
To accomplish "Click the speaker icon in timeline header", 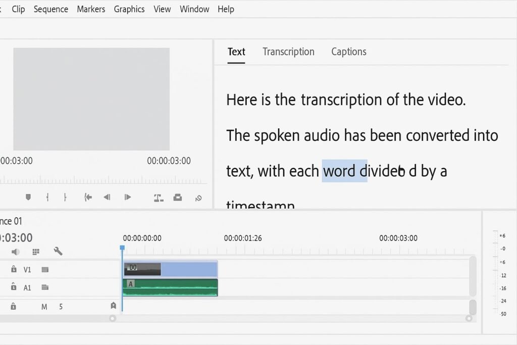I will coord(16,252).
